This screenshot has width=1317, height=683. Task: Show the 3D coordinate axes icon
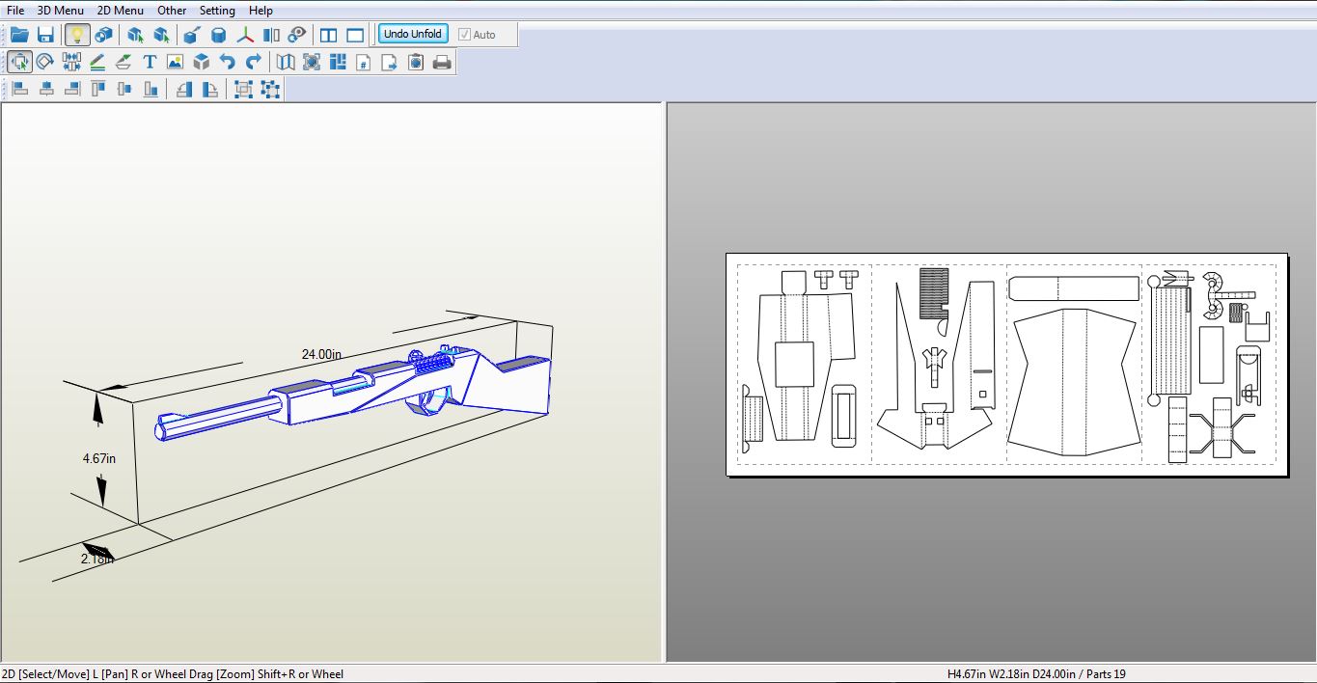click(x=246, y=35)
